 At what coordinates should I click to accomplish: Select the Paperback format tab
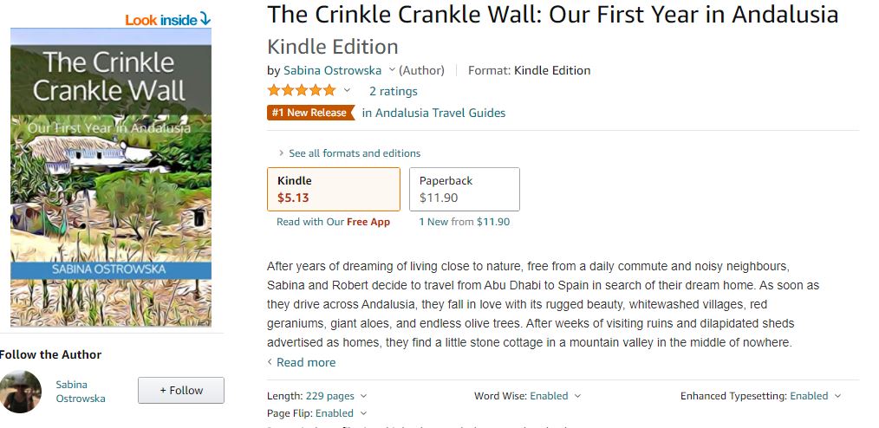464,189
